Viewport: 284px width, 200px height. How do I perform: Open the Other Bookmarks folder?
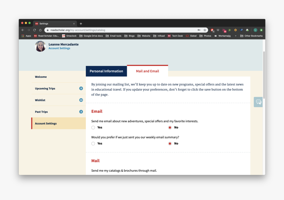point(251,36)
